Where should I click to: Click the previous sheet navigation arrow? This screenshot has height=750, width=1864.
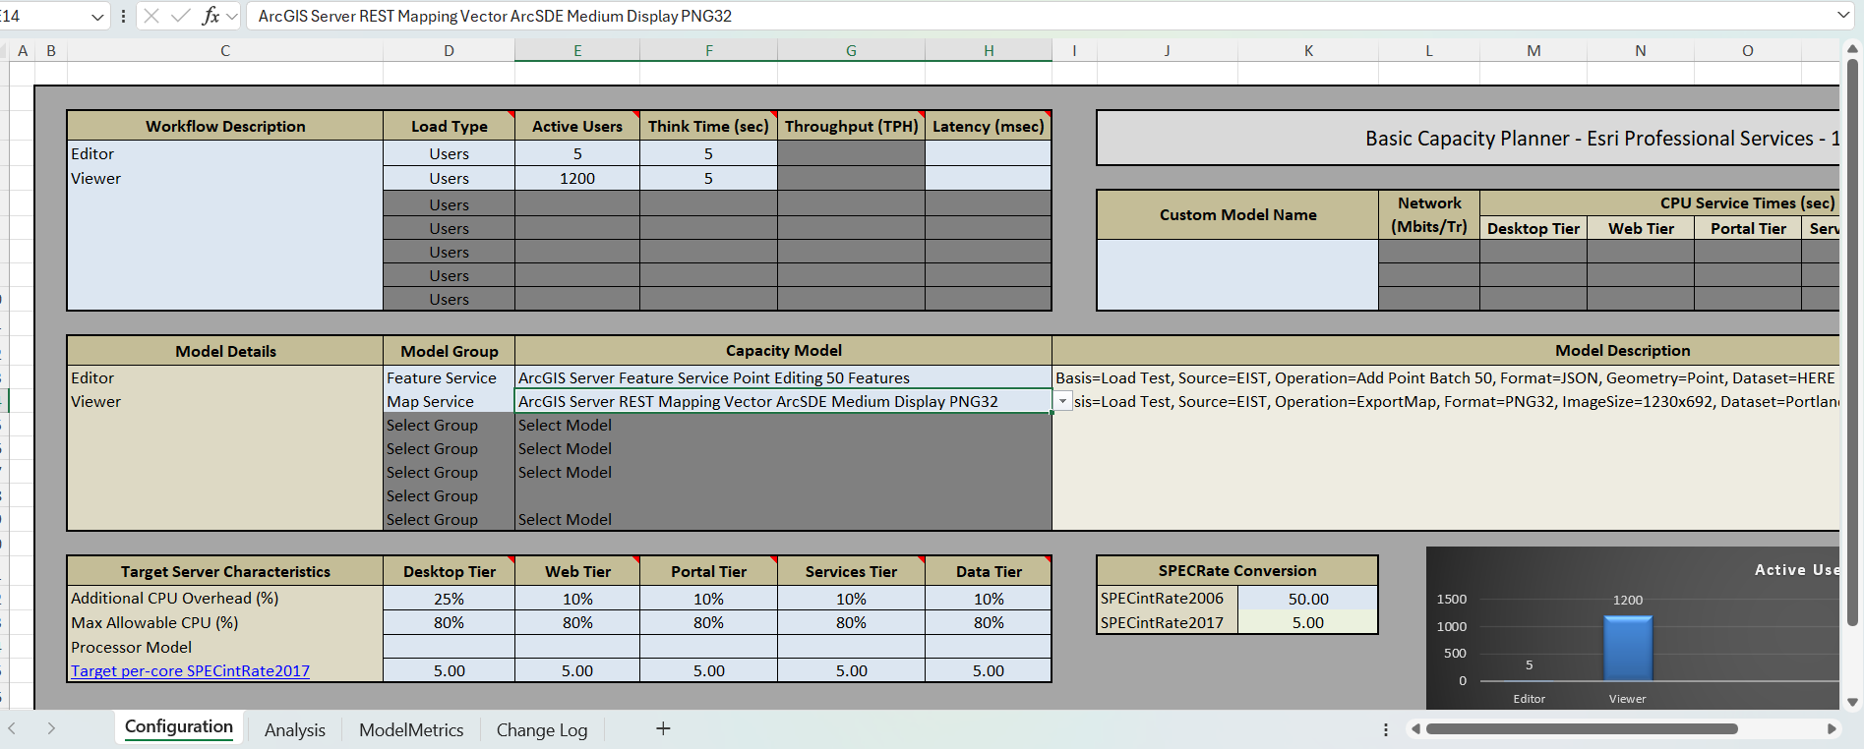click(13, 728)
